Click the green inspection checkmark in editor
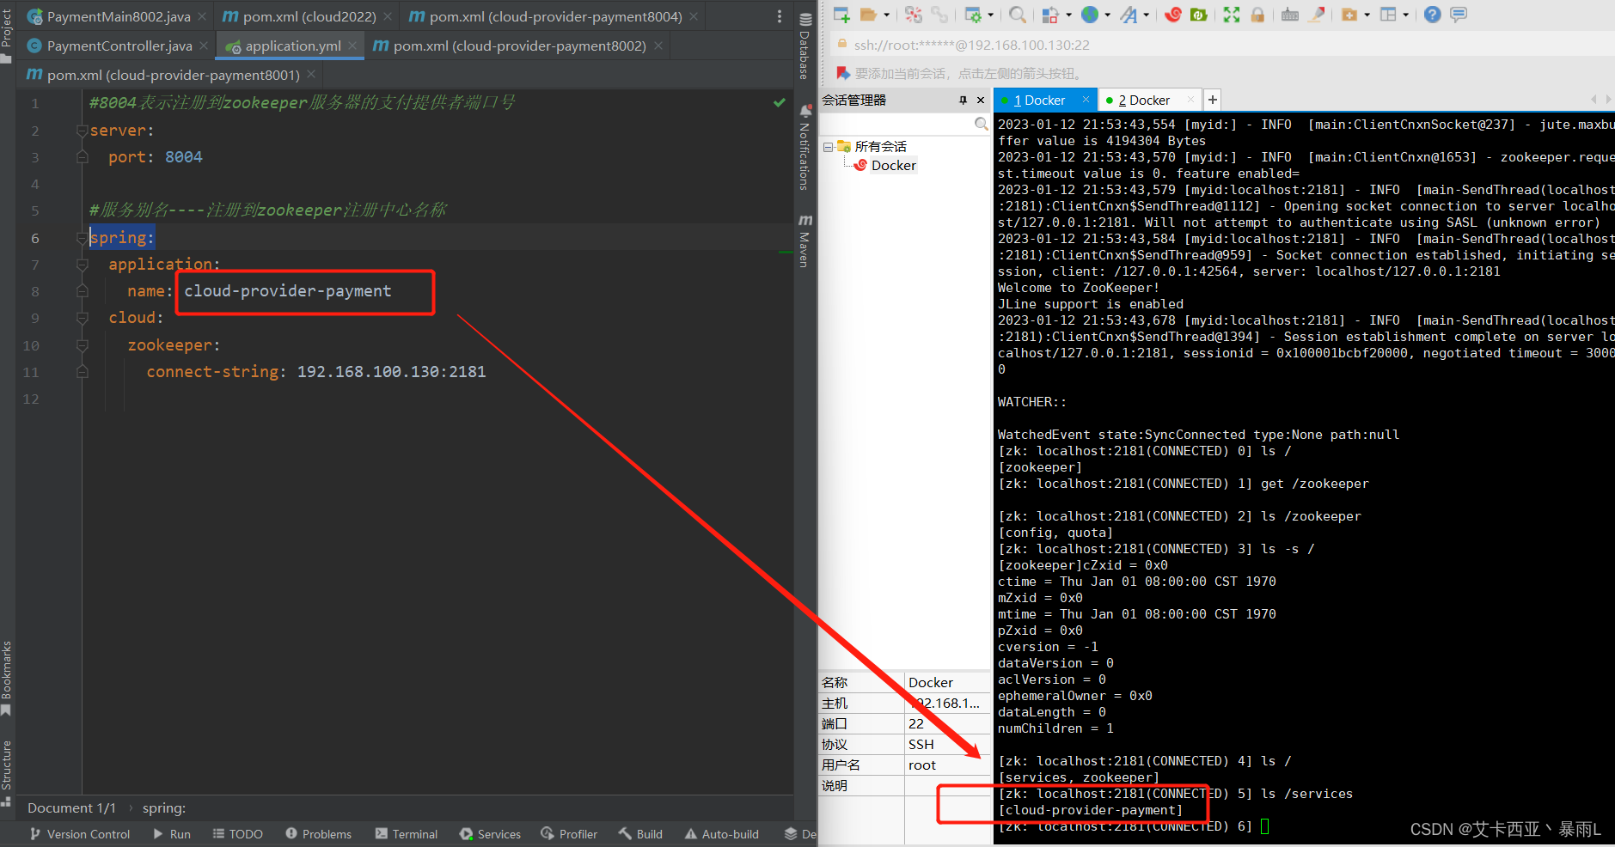 click(x=779, y=102)
